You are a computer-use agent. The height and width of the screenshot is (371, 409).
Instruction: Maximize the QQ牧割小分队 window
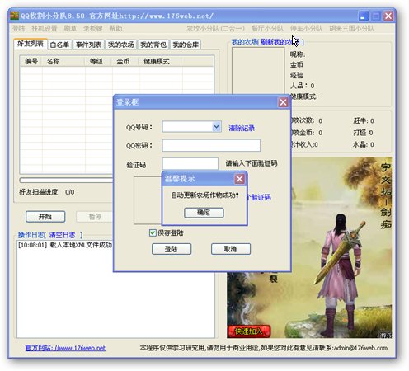tap(376, 16)
